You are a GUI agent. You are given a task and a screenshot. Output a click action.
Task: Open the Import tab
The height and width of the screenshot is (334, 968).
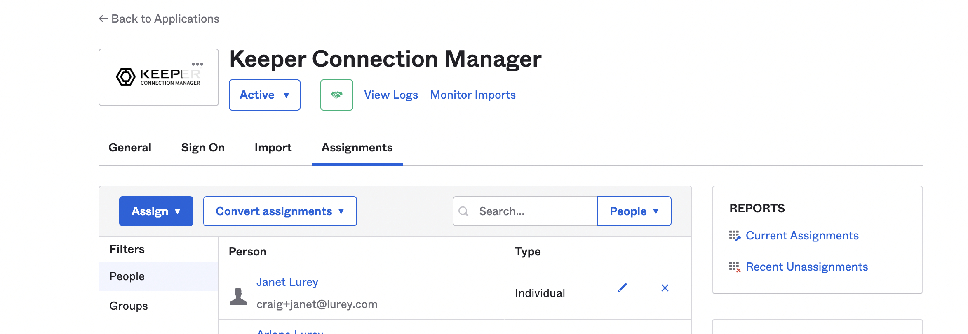[273, 148]
